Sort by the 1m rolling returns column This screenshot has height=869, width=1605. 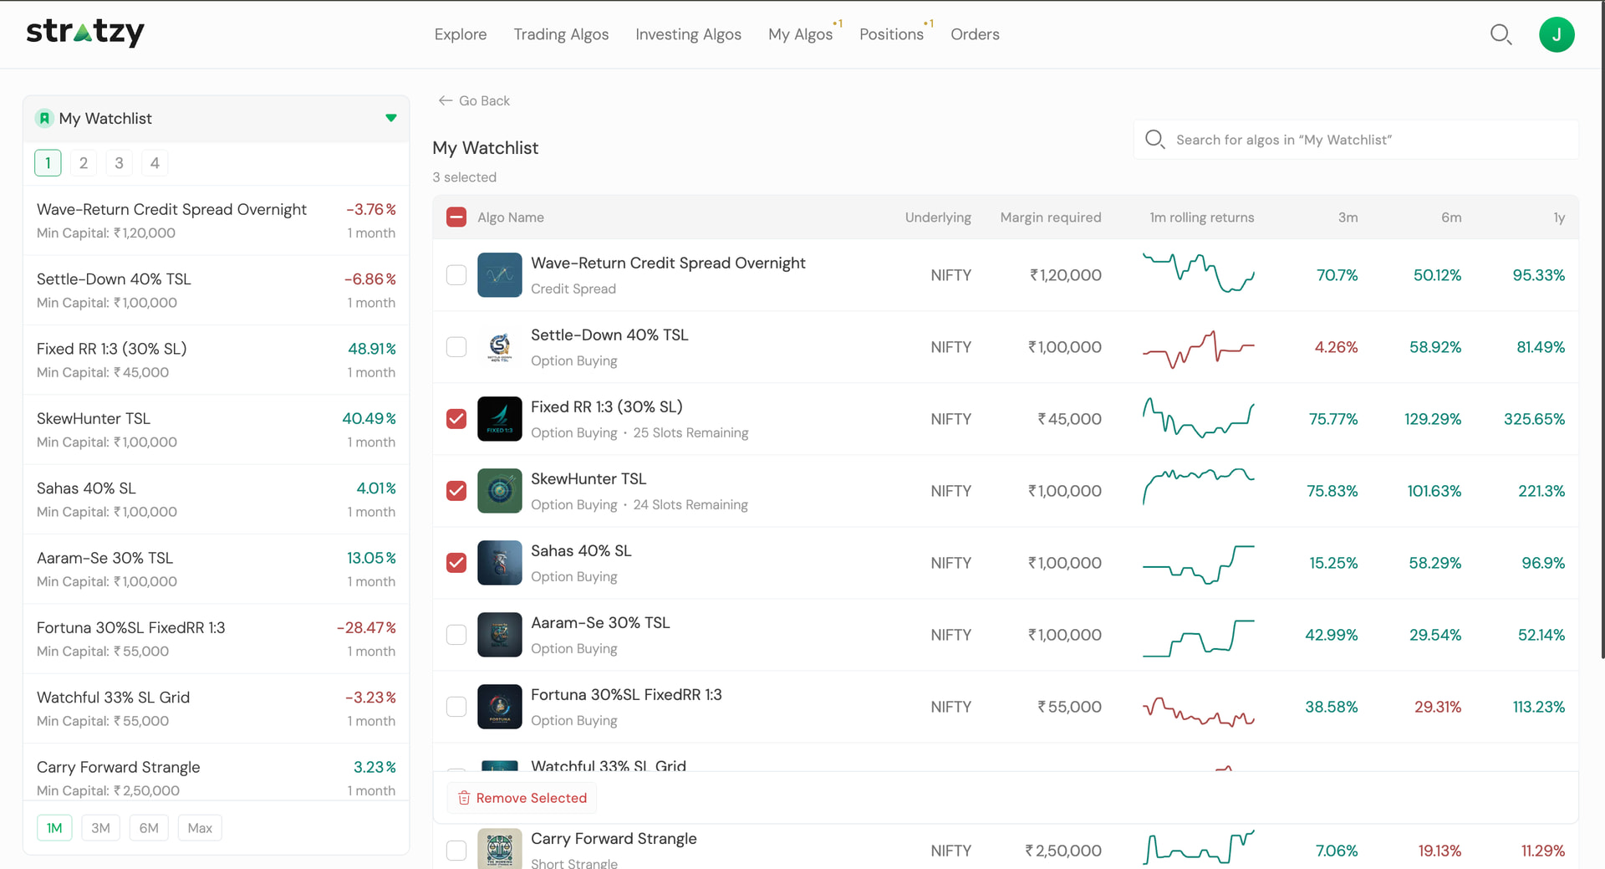pyautogui.click(x=1202, y=217)
